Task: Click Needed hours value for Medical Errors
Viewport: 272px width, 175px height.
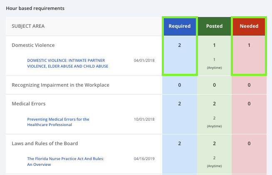Action: coord(249,104)
